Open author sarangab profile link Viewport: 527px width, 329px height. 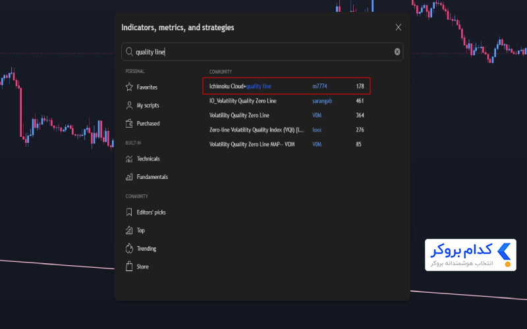[x=322, y=101]
